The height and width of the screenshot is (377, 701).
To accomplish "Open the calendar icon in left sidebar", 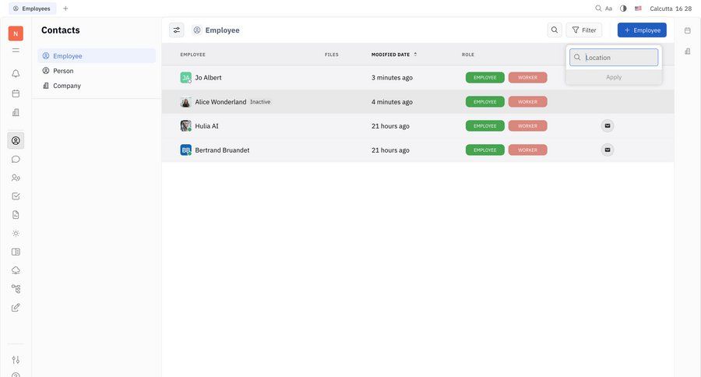I will click(x=16, y=93).
